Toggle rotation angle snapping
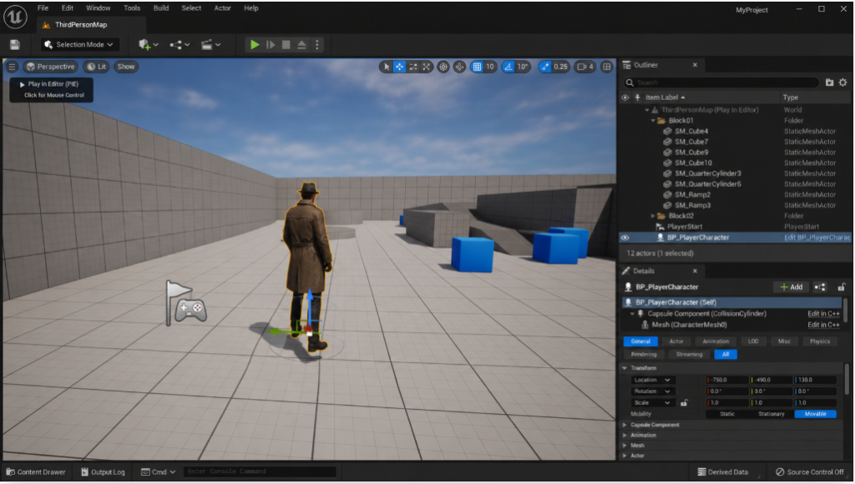The width and height of the screenshot is (855, 484). click(508, 67)
